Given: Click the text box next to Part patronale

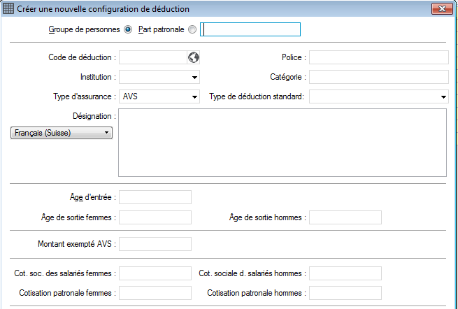Looking at the screenshot, I should [x=250, y=29].
